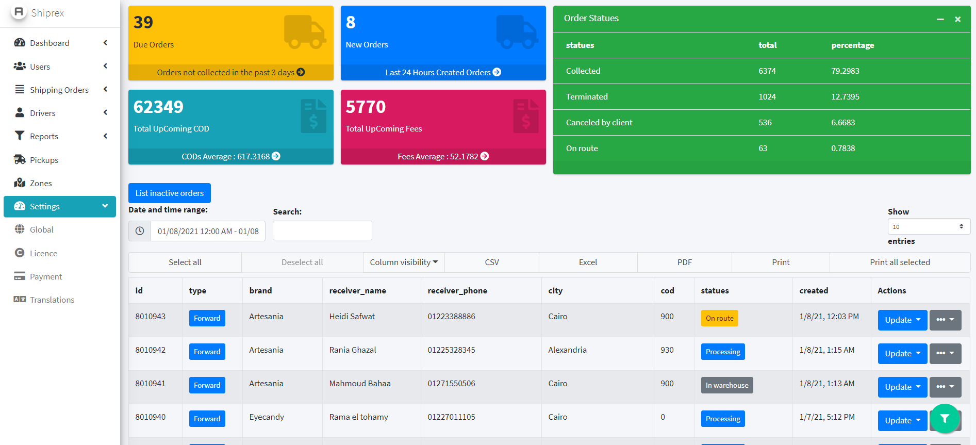Expand the Reports menu chevron
976x445 pixels.
tap(105, 136)
